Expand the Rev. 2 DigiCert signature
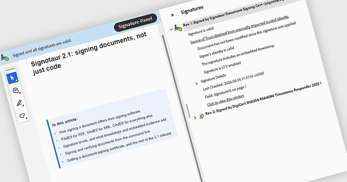 pos(195,118)
